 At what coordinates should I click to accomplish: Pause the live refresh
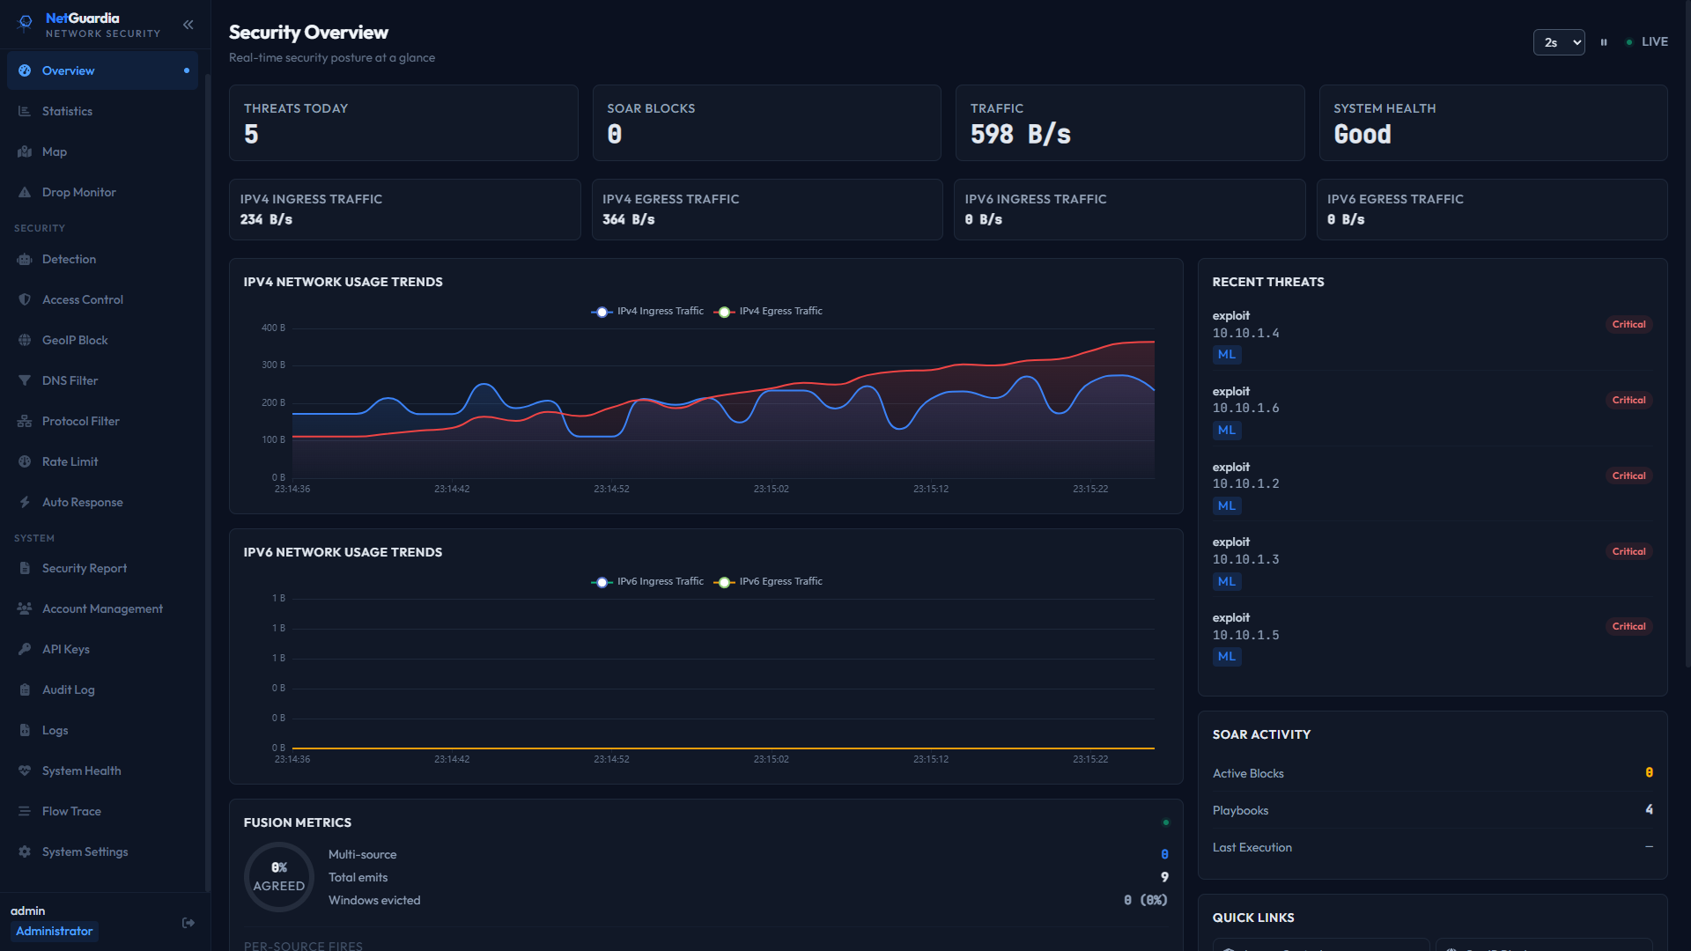1604,42
